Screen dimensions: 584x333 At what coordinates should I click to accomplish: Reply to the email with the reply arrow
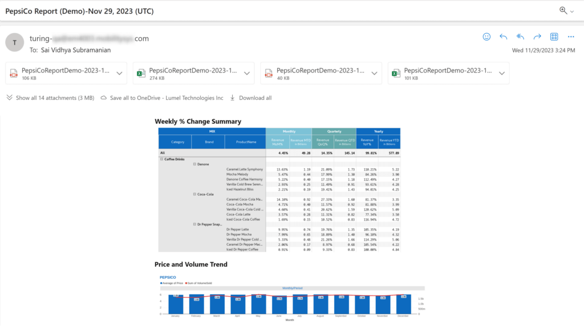tap(503, 36)
